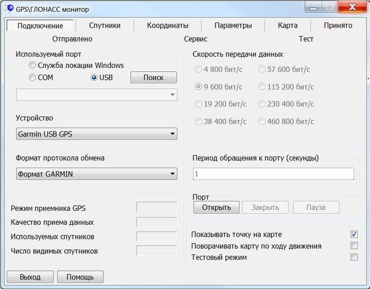Screen dimensions: 370x290
Task: Open the Параметры tab
Action: click(x=233, y=25)
